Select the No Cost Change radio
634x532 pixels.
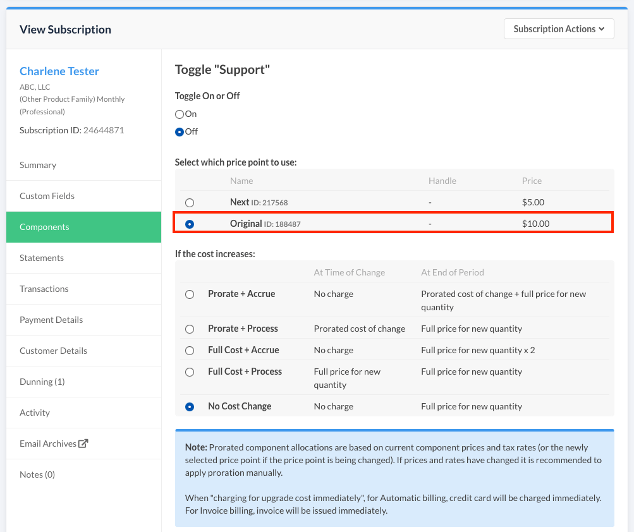click(x=190, y=407)
